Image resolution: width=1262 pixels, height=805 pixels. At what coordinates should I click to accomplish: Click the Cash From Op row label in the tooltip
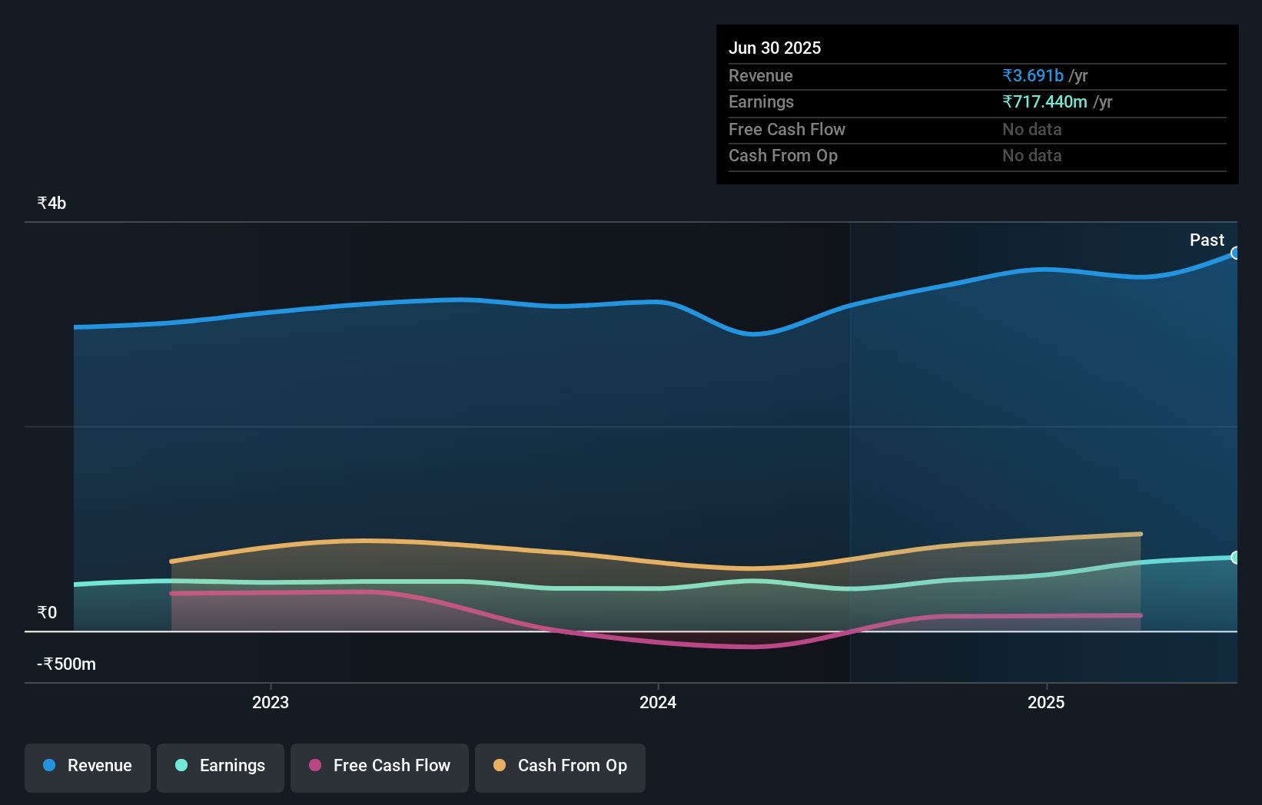click(x=783, y=155)
